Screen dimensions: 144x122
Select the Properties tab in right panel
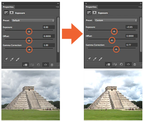(91, 7)
